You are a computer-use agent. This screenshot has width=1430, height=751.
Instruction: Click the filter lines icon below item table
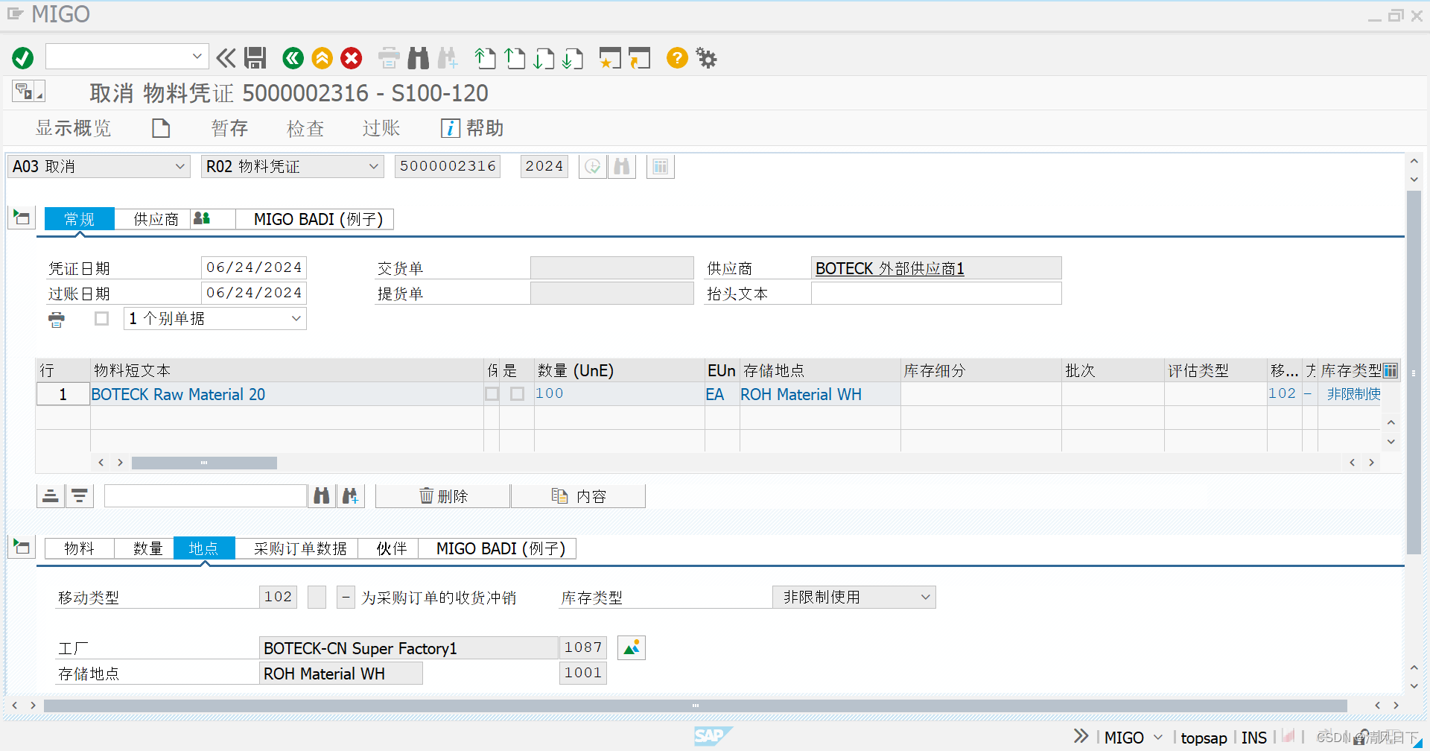[80, 496]
